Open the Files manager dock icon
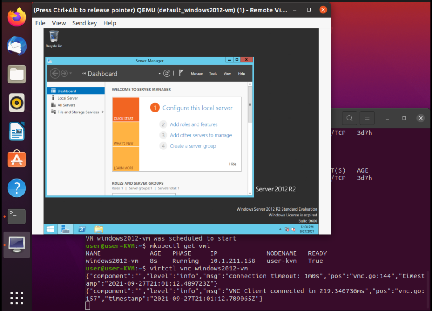The height and width of the screenshot is (311, 432). pyautogui.click(x=17, y=74)
